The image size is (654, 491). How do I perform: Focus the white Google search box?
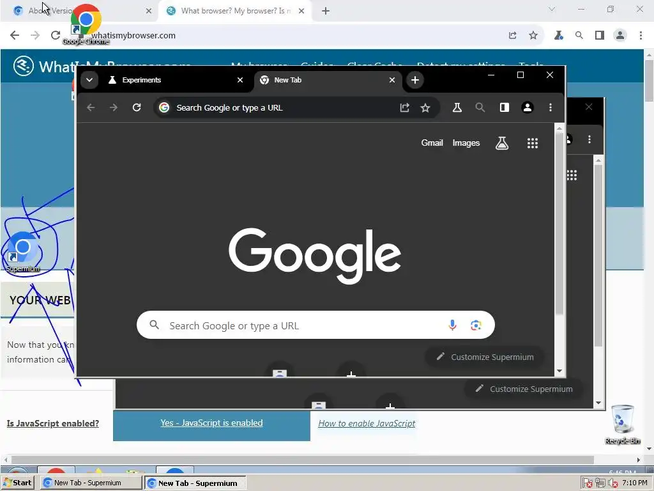(316, 325)
